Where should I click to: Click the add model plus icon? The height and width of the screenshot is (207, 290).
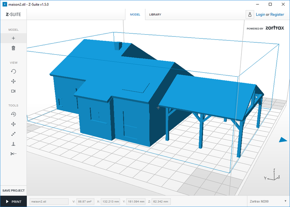pos(13,38)
